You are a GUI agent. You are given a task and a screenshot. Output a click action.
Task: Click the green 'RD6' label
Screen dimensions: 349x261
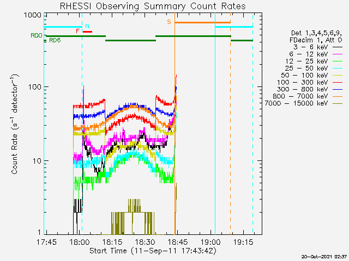[55, 40]
